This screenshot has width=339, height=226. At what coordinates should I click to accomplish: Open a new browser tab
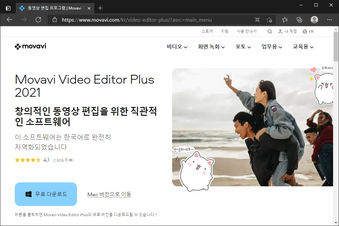[100, 8]
